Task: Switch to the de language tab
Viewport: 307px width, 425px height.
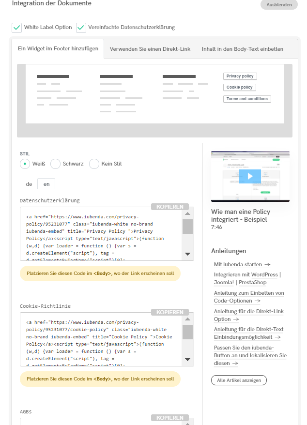Action: (x=29, y=184)
